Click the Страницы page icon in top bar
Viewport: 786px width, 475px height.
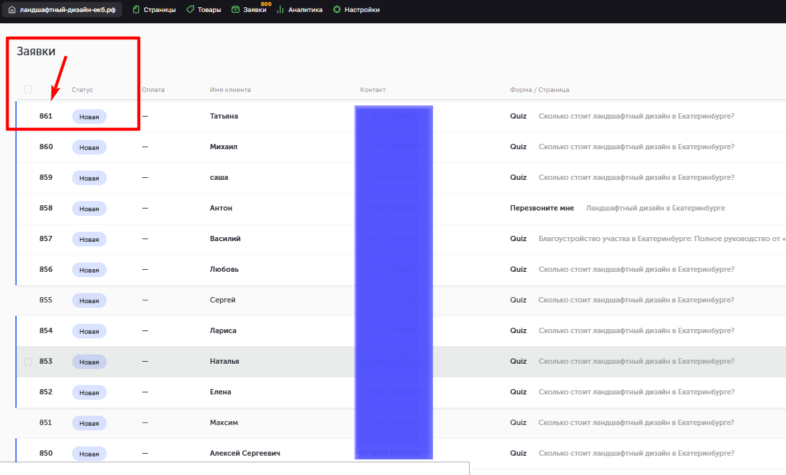136,10
